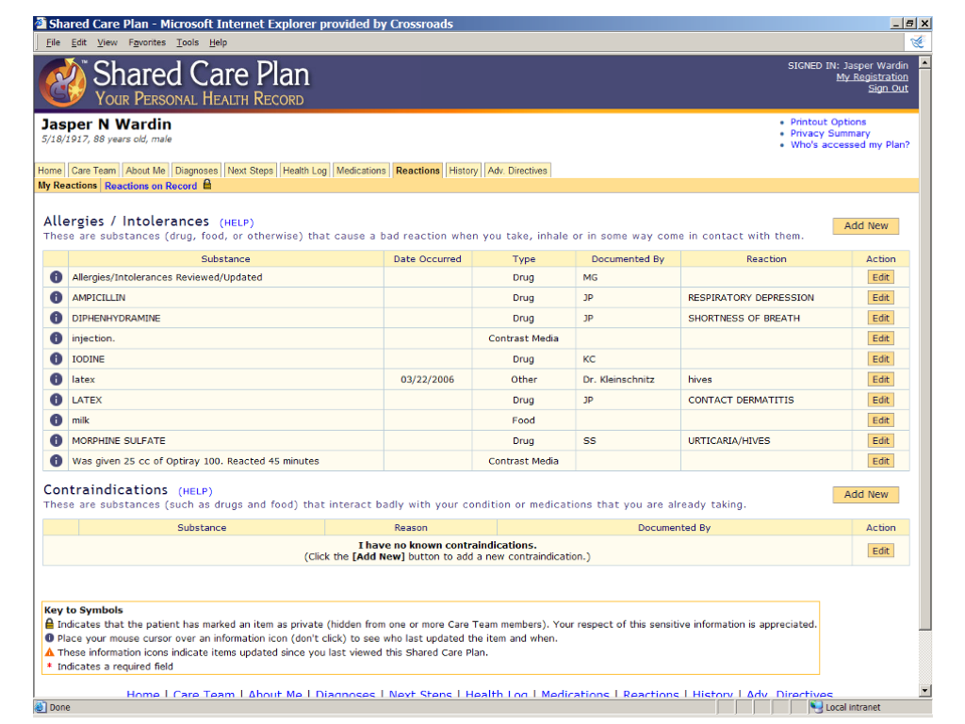
Task: Go to the Home tab
Action: 50,171
